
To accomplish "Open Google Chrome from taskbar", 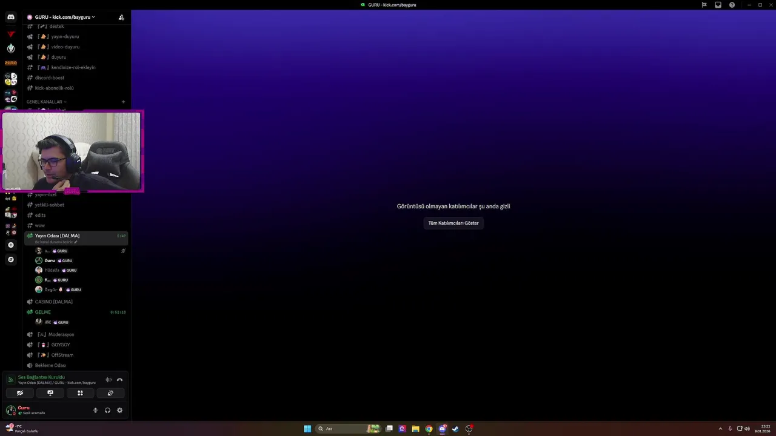I will pos(429,429).
